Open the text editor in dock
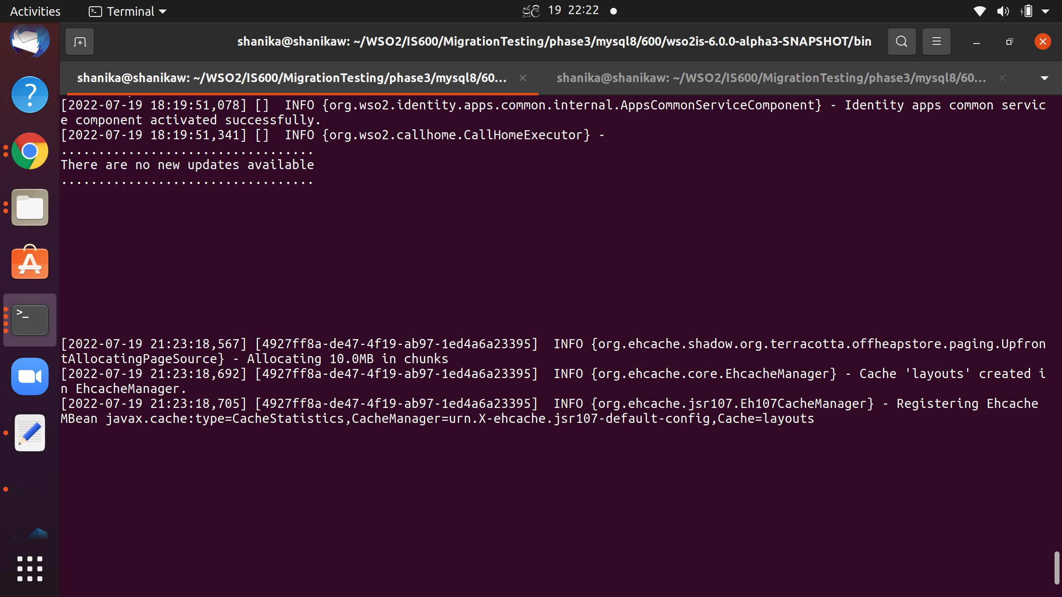Screen dimensions: 1062x597 [x=30, y=433]
